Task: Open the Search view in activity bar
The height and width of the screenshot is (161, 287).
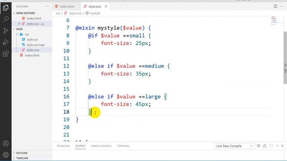Action: point(6,19)
